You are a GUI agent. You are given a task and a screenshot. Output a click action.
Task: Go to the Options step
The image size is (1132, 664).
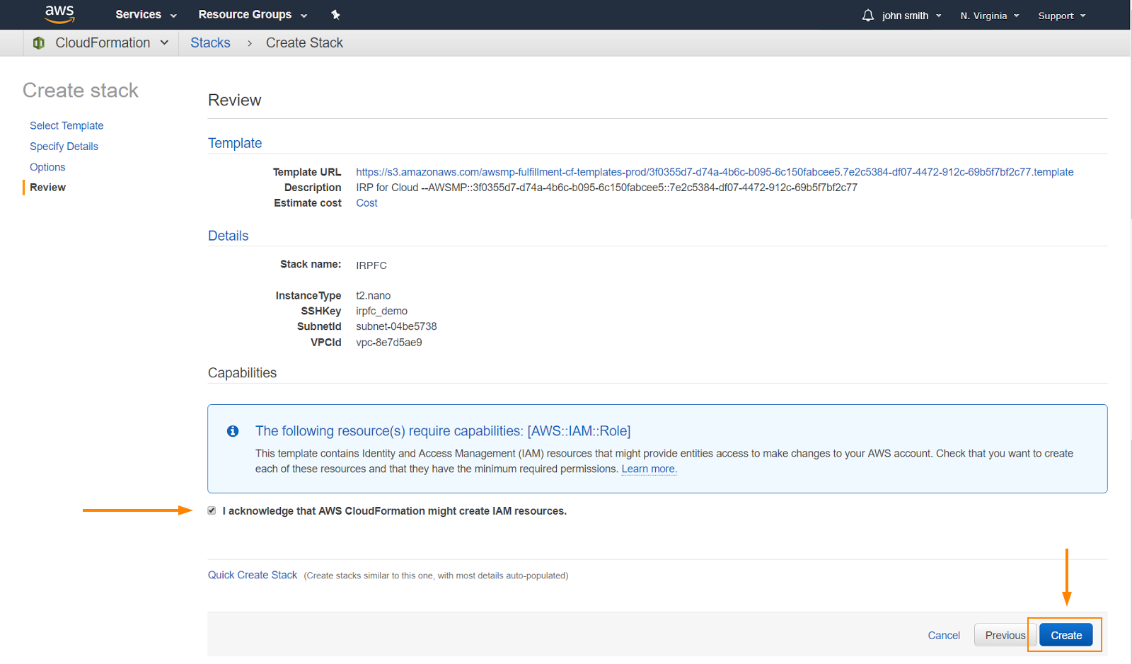(x=47, y=167)
